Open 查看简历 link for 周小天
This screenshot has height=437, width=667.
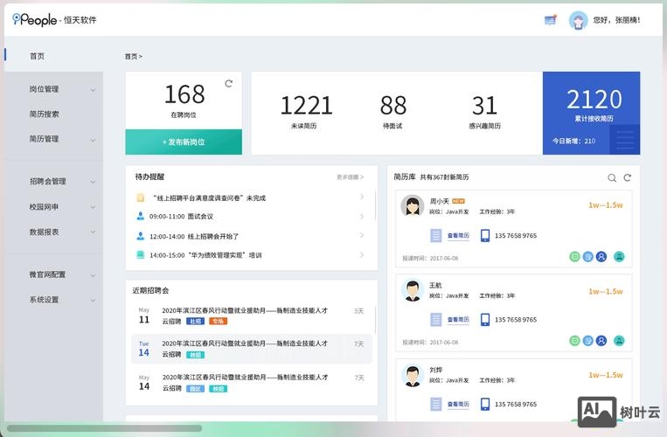coord(458,235)
